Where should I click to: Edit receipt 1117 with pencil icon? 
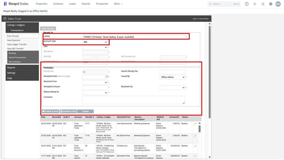coord(195,124)
